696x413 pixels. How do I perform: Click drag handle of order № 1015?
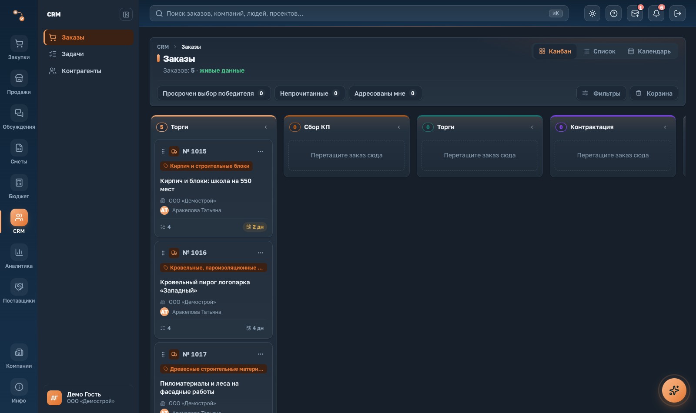pos(163,151)
